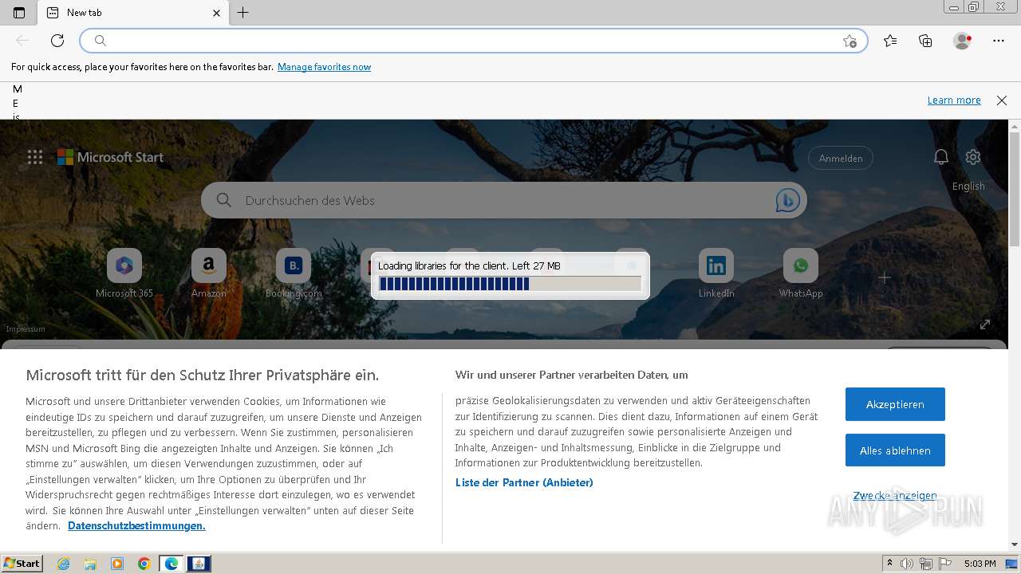The height and width of the screenshot is (574, 1021).
Task: Open Action Center flag icon
Action: click(944, 564)
